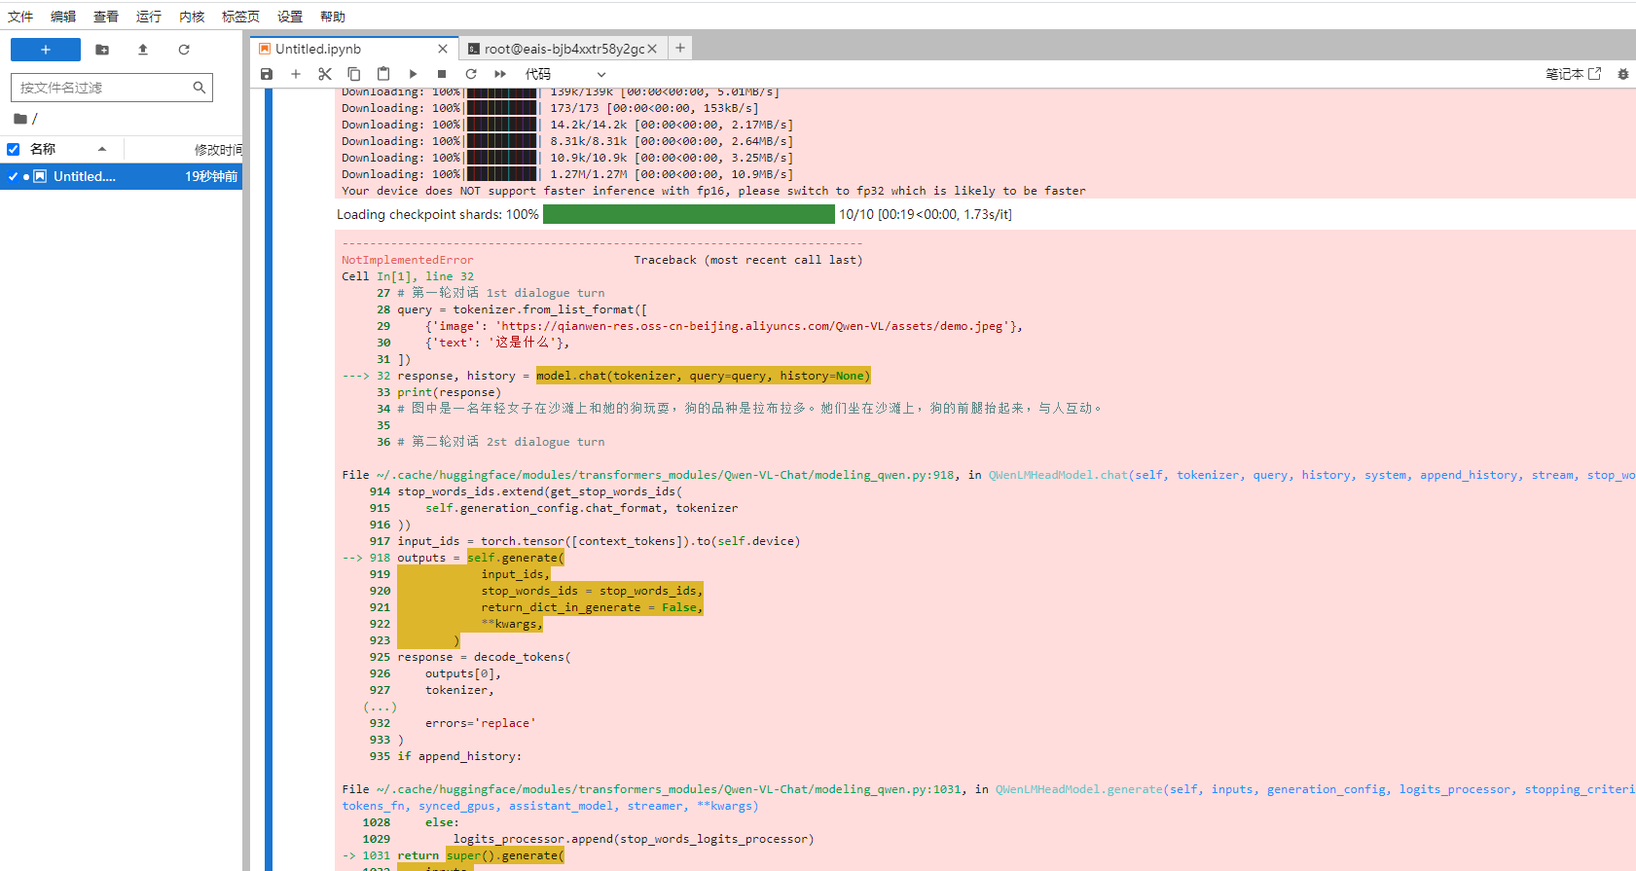Cut the selected cell

click(x=325, y=74)
